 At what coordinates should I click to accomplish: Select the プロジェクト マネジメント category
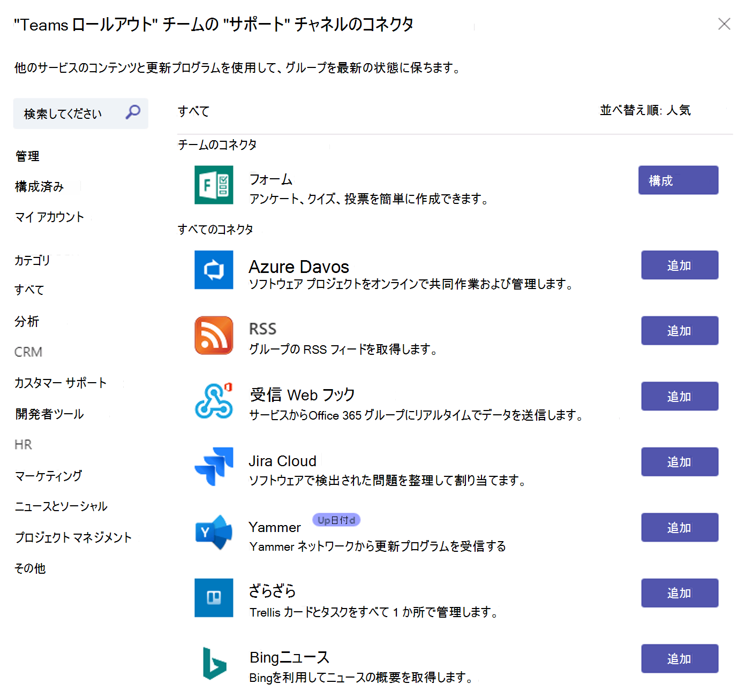point(73,537)
